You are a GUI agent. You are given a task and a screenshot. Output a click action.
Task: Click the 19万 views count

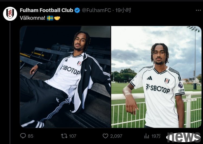point(156,136)
